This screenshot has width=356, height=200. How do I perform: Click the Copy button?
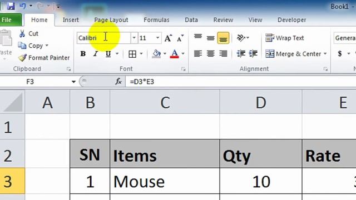(31, 46)
